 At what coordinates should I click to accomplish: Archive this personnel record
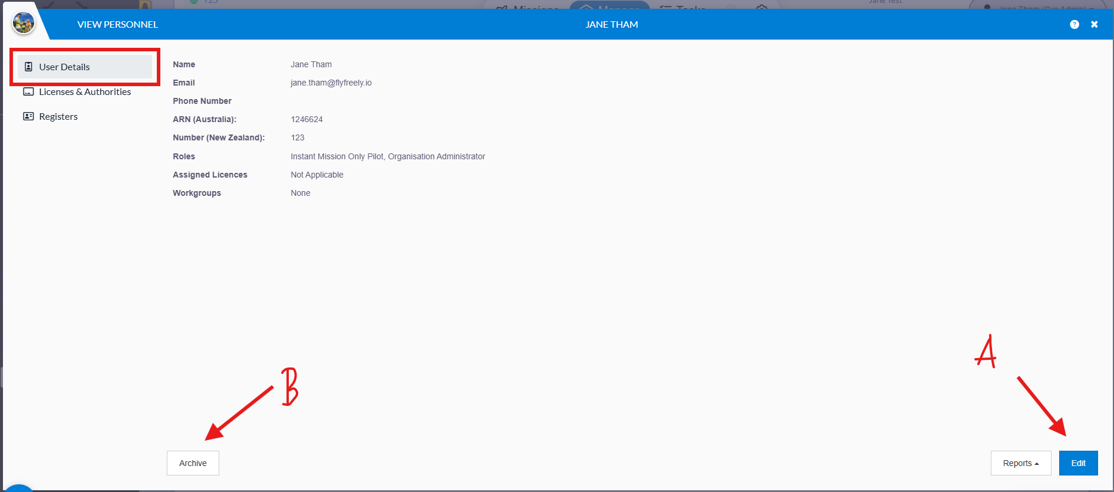193,463
